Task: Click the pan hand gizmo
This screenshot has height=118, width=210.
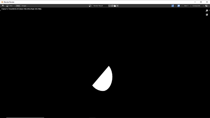Action: coord(207,15)
